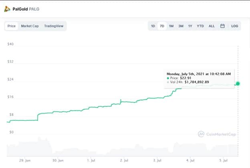
Task: Click the 3. Jul date label
Action: pos(157,160)
